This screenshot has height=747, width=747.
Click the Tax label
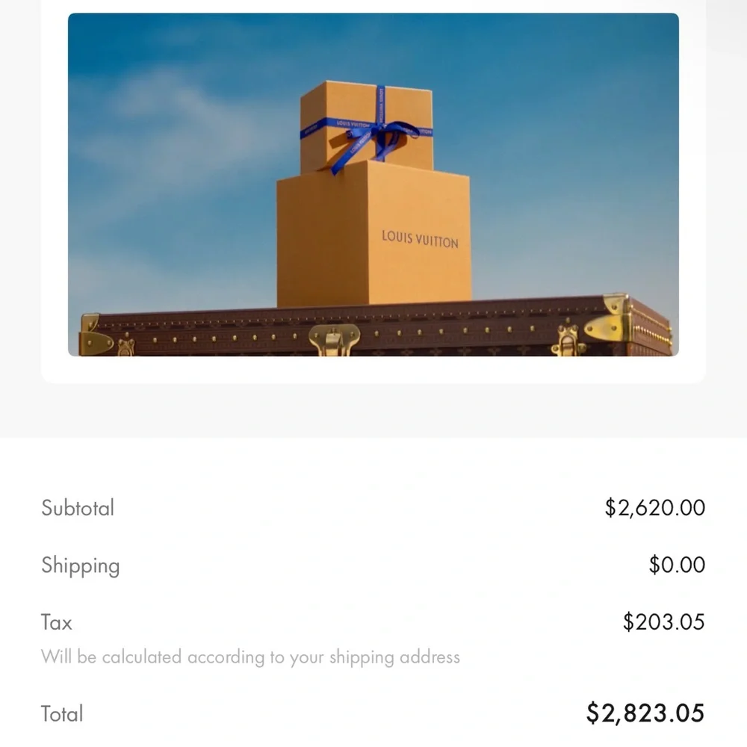click(x=57, y=622)
